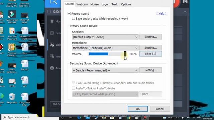
Task: Click the Volume slider handle
Action: (125, 54)
